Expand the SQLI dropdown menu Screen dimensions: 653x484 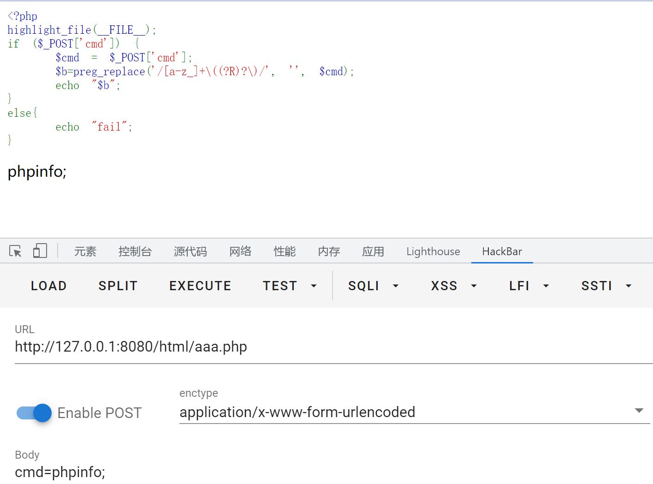pos(373,286)
